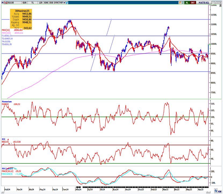Click the Yüksek value 9949,51
The image size is (223, 194).
[x=27, y=17]
